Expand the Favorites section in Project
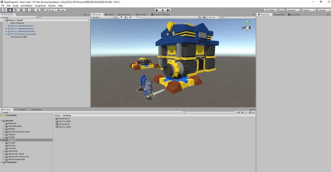 (x=1, y=115)
